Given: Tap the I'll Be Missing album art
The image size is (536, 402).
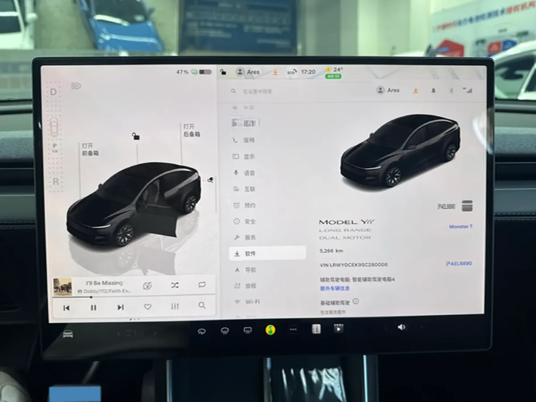Looking at the screenshot, I should pyautogui.click(x=63, y=287).
